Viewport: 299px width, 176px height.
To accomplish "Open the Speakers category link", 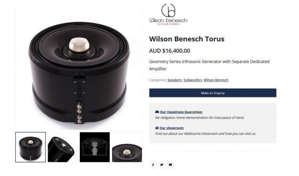I will click(175, 80).
